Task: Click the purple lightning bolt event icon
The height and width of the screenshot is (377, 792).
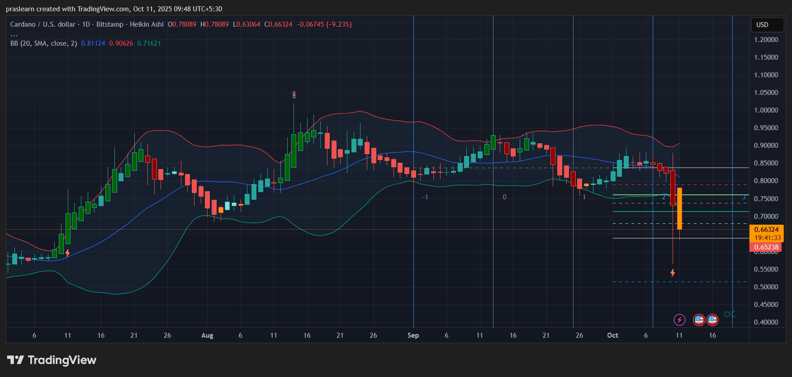Action: [x=679, y=320]
